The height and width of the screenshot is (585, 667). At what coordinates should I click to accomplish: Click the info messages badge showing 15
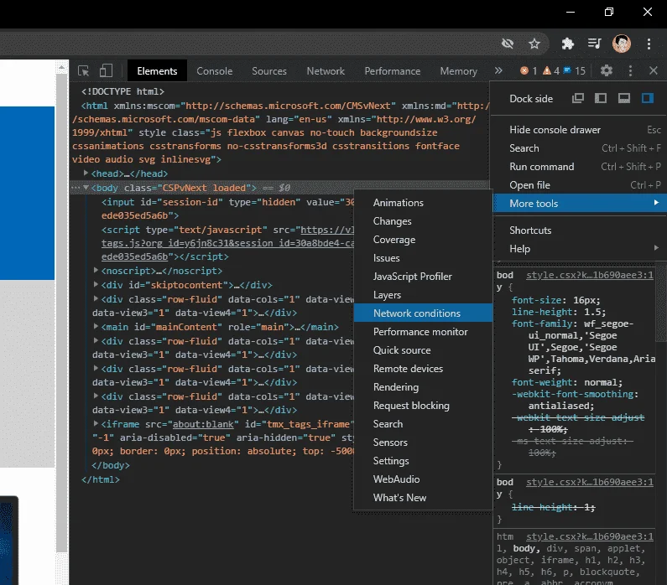point(574,71)
